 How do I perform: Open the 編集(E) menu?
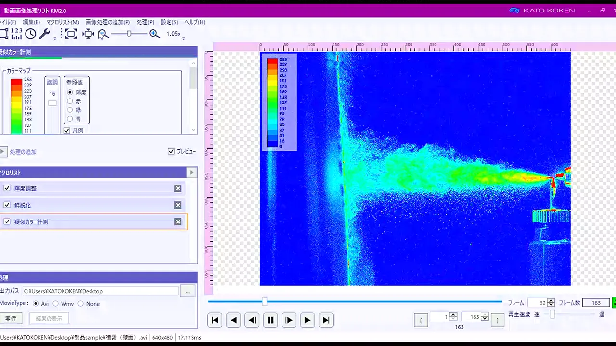pyautogui.click(x=31, y=22)
